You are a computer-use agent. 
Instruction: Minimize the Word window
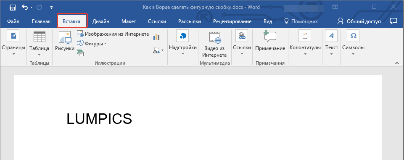(x=354, y=7)
